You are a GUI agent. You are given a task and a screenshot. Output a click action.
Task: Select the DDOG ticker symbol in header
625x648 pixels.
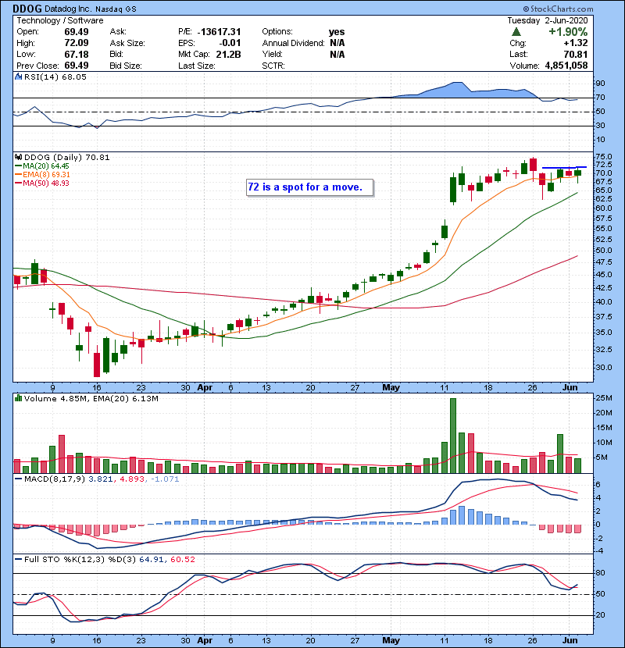[27, 9]
